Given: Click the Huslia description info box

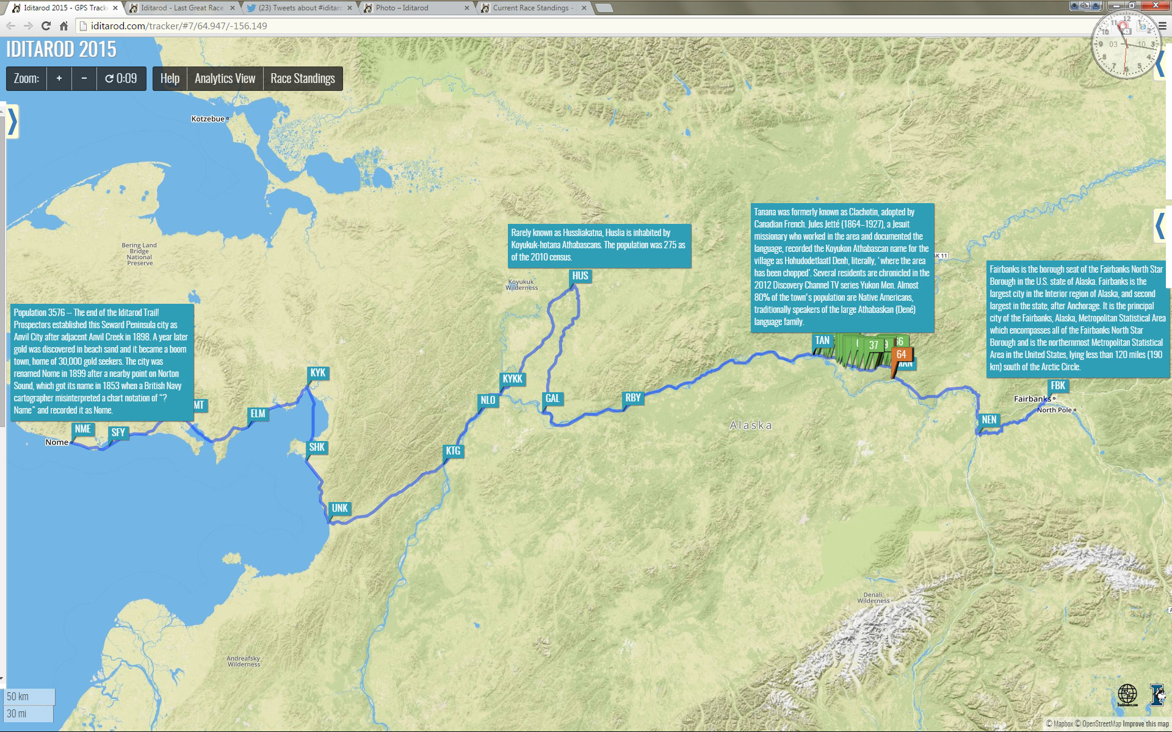Looking at the screenshot, I should click(x=601, y=245).
